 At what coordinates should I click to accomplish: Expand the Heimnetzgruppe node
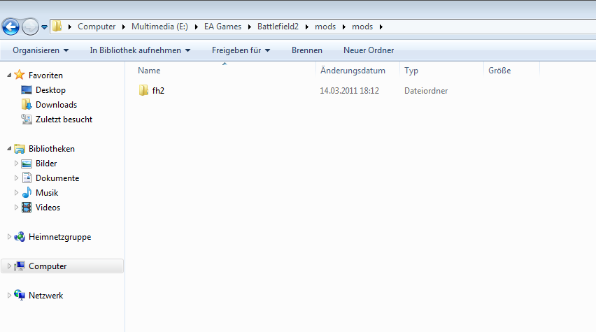click(9, 237)
